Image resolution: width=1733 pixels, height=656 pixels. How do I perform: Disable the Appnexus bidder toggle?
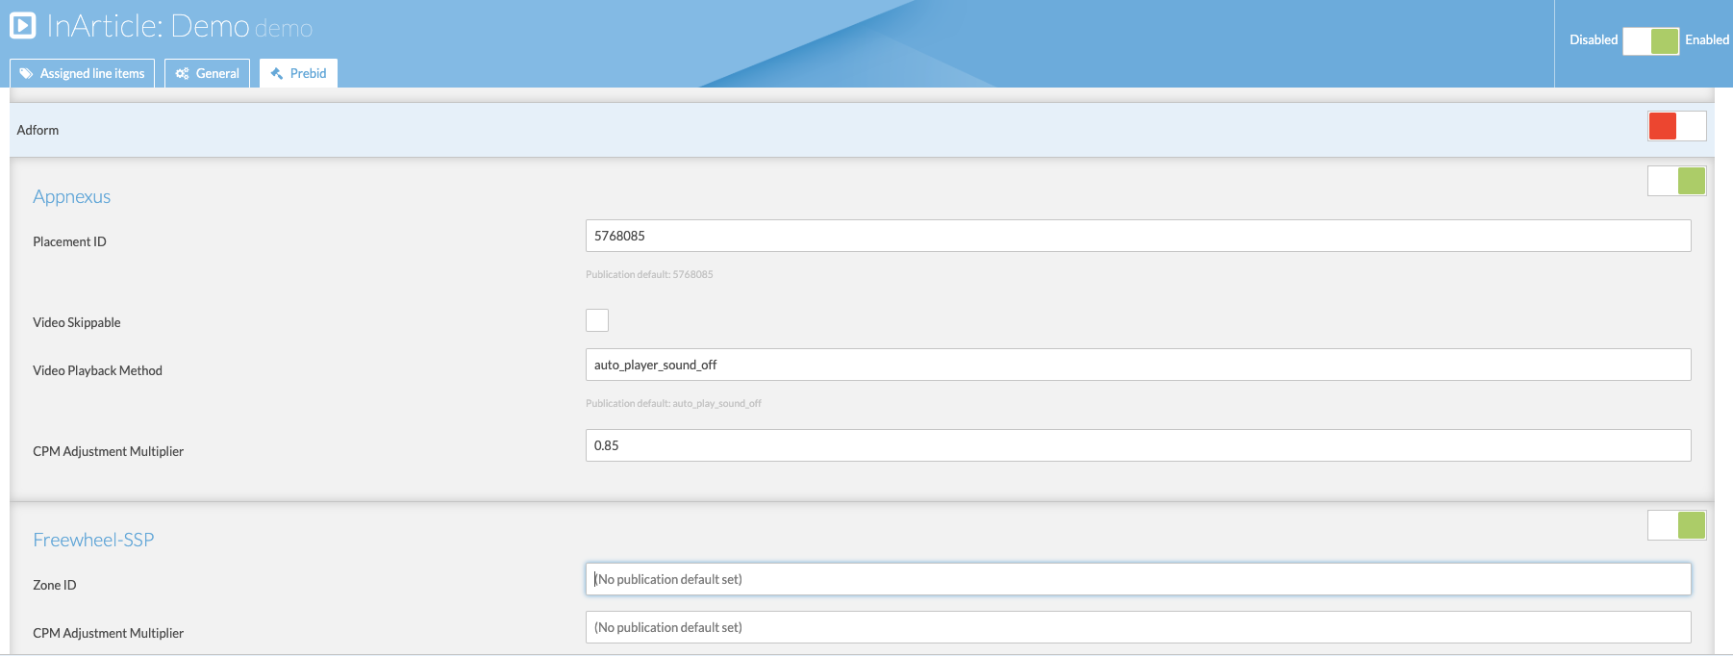pos(1677,181)
